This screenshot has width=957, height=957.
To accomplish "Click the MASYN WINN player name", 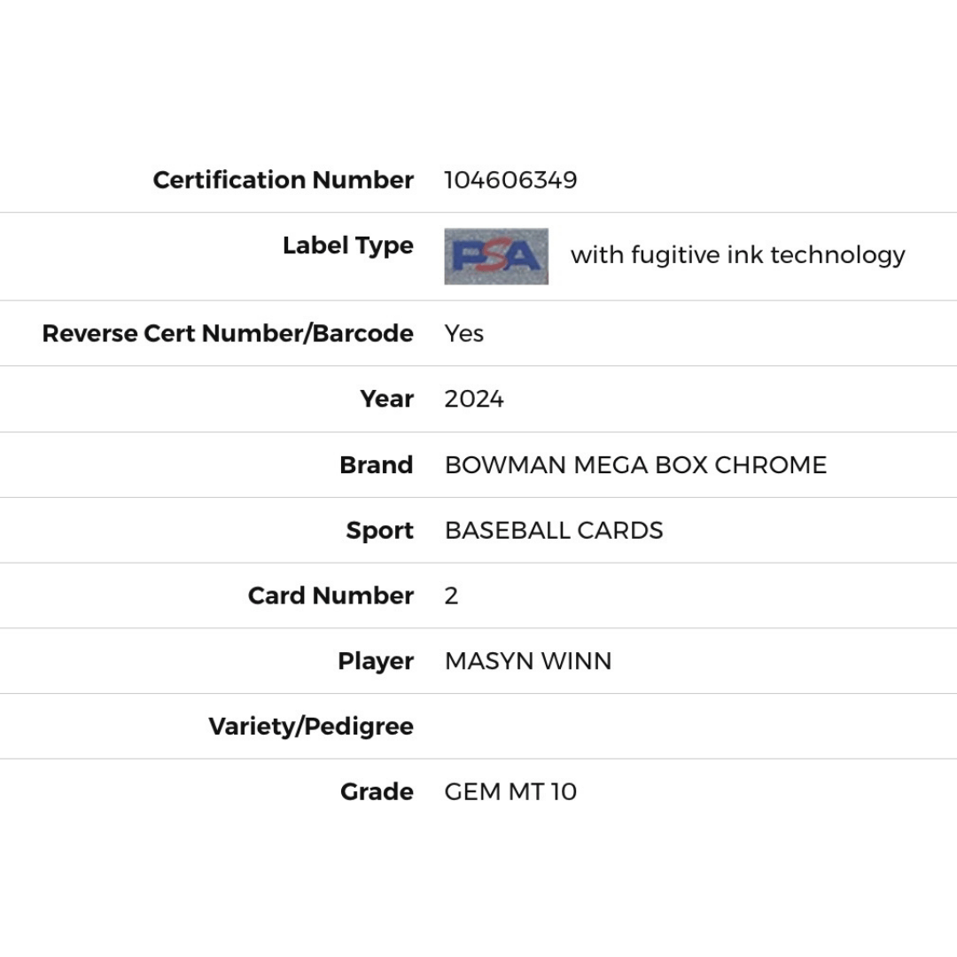I will click(x=528, y=661).
